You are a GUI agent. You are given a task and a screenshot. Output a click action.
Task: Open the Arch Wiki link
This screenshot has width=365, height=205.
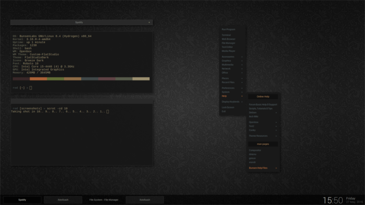pos(254,116)
